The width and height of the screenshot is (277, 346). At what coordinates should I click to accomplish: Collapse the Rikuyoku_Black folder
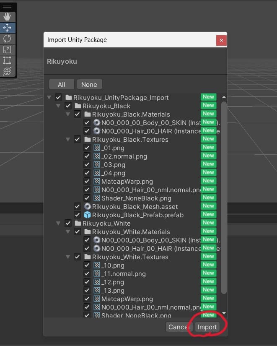tap(59, 106)
